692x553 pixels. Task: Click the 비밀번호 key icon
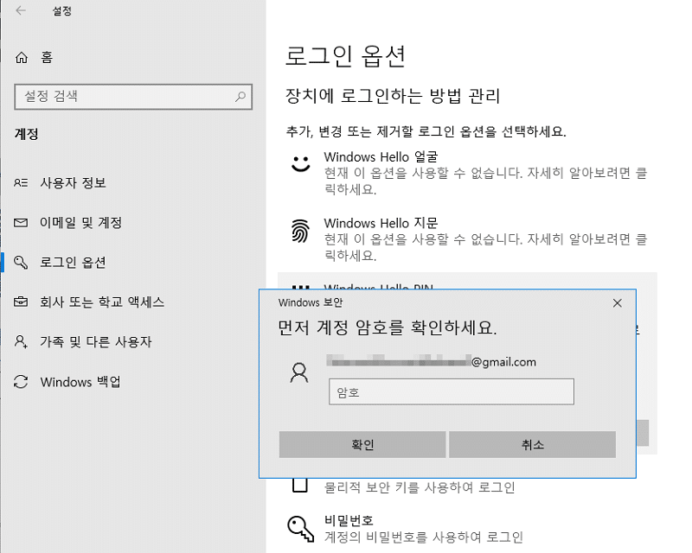tap(300, 528)
